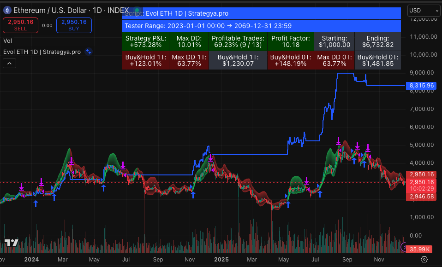This screenshot has height=267, width=442.
Task: Click the Buy&Hold 0T +148.19% cell
Action: pyautogui.click(x=291, y=60)
